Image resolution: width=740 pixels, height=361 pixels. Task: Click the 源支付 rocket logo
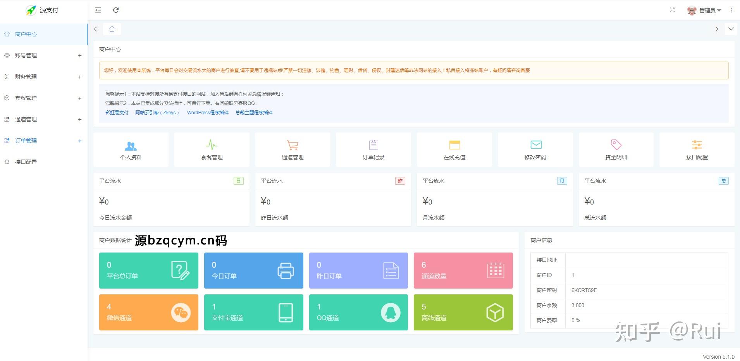[x=31, y=10]
